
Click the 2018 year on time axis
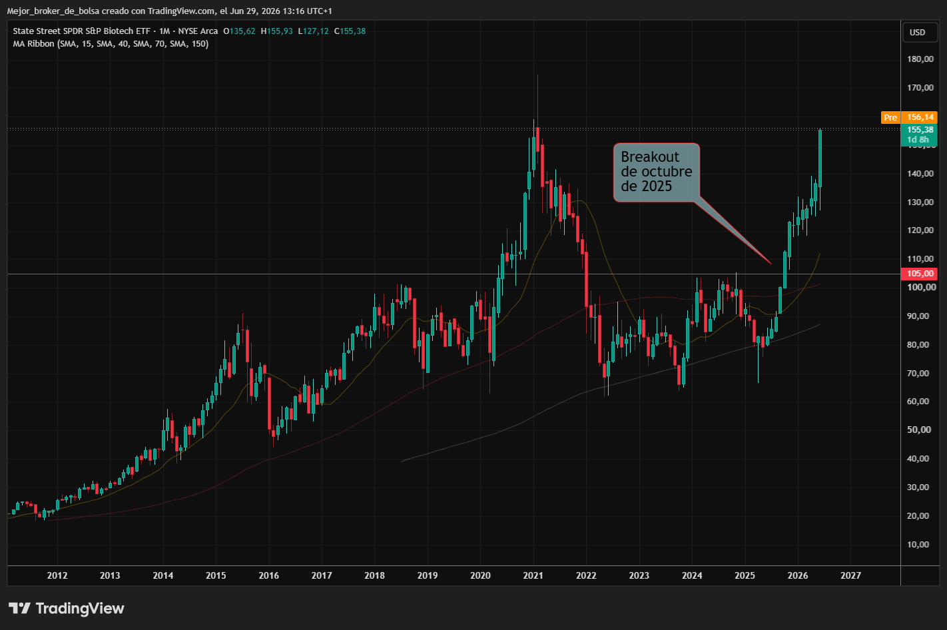[x=375, y=576]
